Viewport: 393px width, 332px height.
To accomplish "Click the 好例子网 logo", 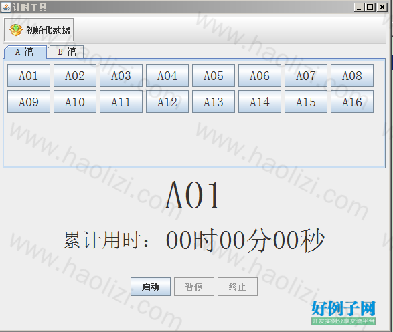I will pos(343,313).
